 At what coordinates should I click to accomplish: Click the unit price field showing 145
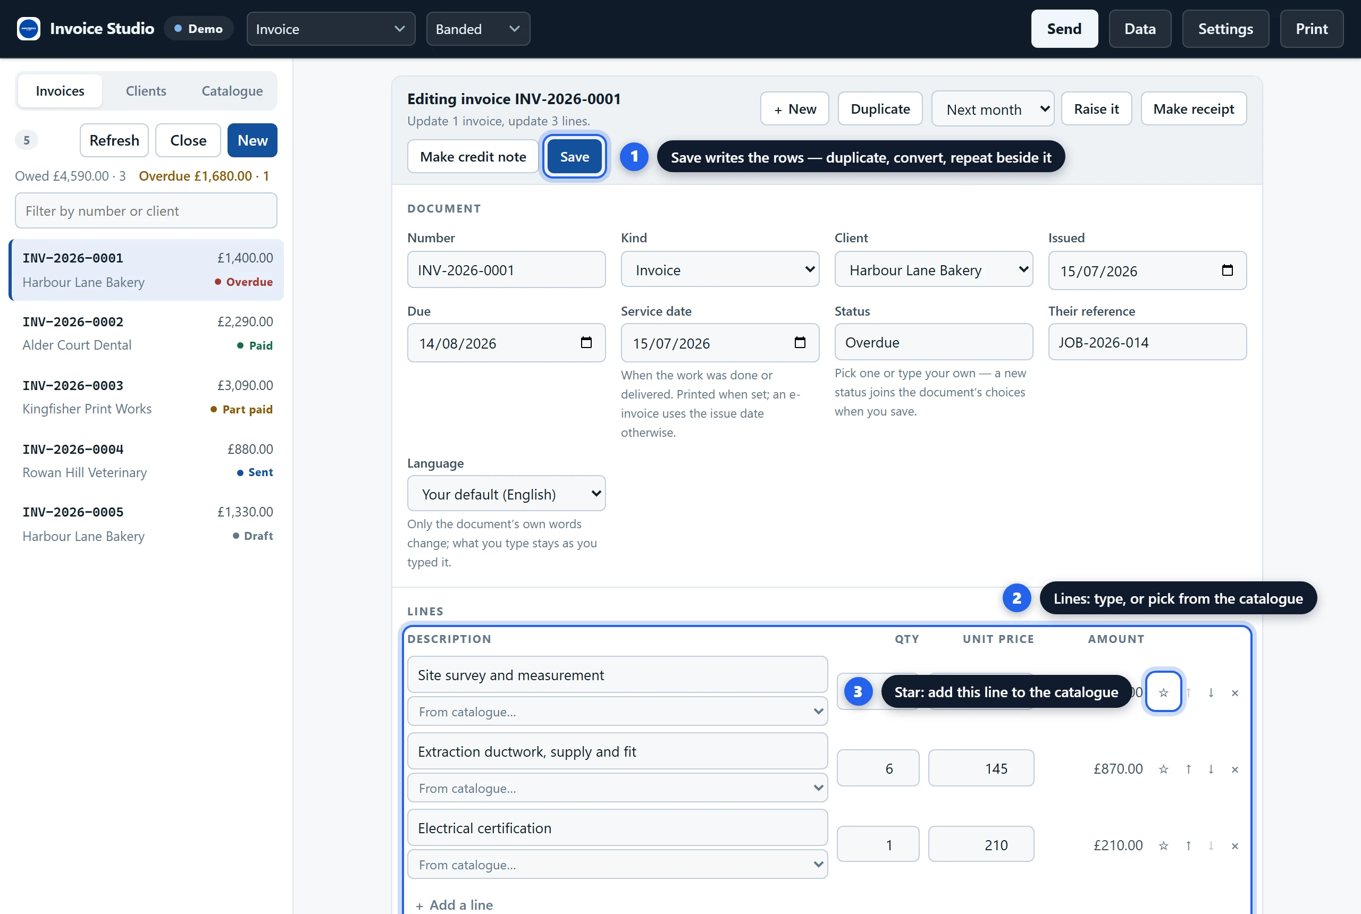pos(981,768)
